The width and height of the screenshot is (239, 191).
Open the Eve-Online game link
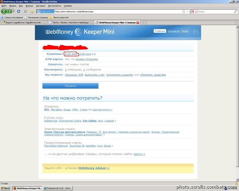(90, 121)
